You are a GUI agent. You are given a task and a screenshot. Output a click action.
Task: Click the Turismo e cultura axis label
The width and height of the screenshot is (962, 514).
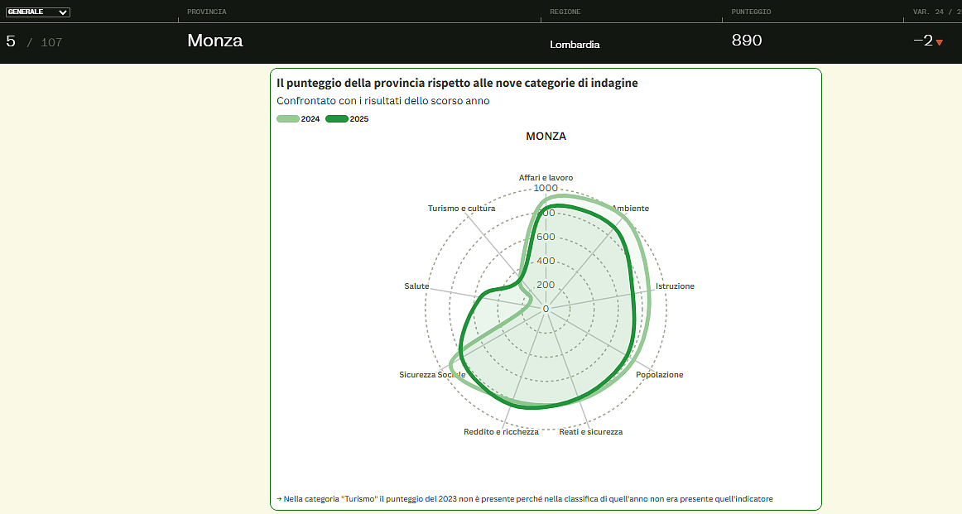point(461,209)
